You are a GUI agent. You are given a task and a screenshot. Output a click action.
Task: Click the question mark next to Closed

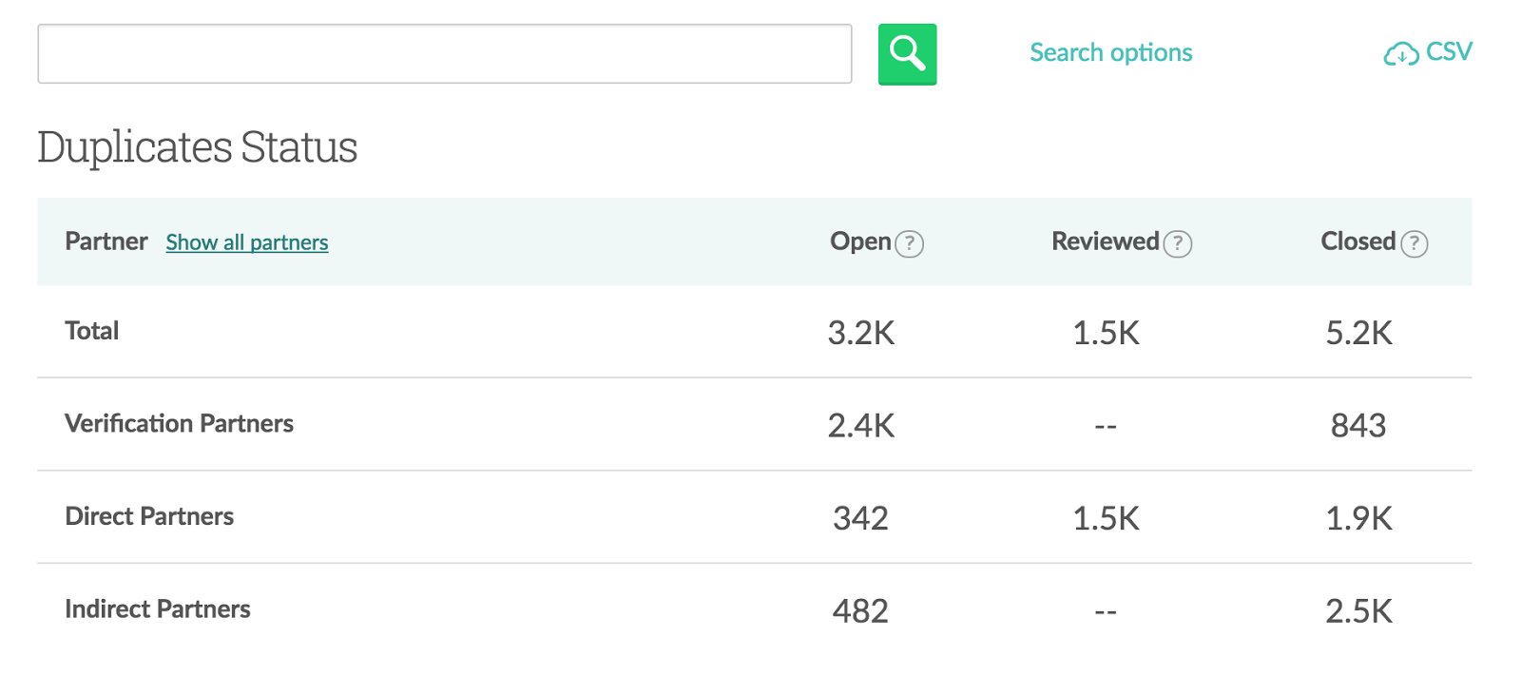pos(1415,244)
